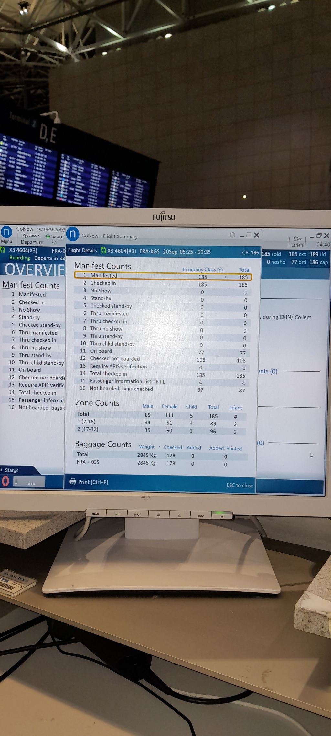Open the Process dropdown menu
Viewport: 331px width, 736px height.
tap(31, 236)
